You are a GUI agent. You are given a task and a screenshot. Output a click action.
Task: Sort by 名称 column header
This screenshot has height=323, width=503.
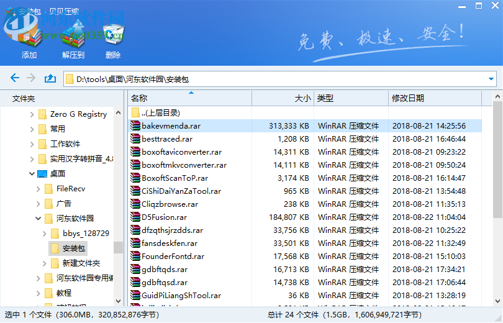click(x=190, y=98)
